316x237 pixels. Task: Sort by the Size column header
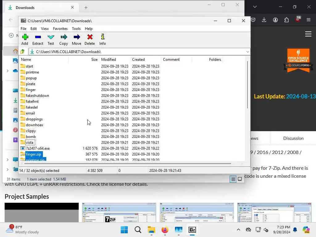[83, 60]
